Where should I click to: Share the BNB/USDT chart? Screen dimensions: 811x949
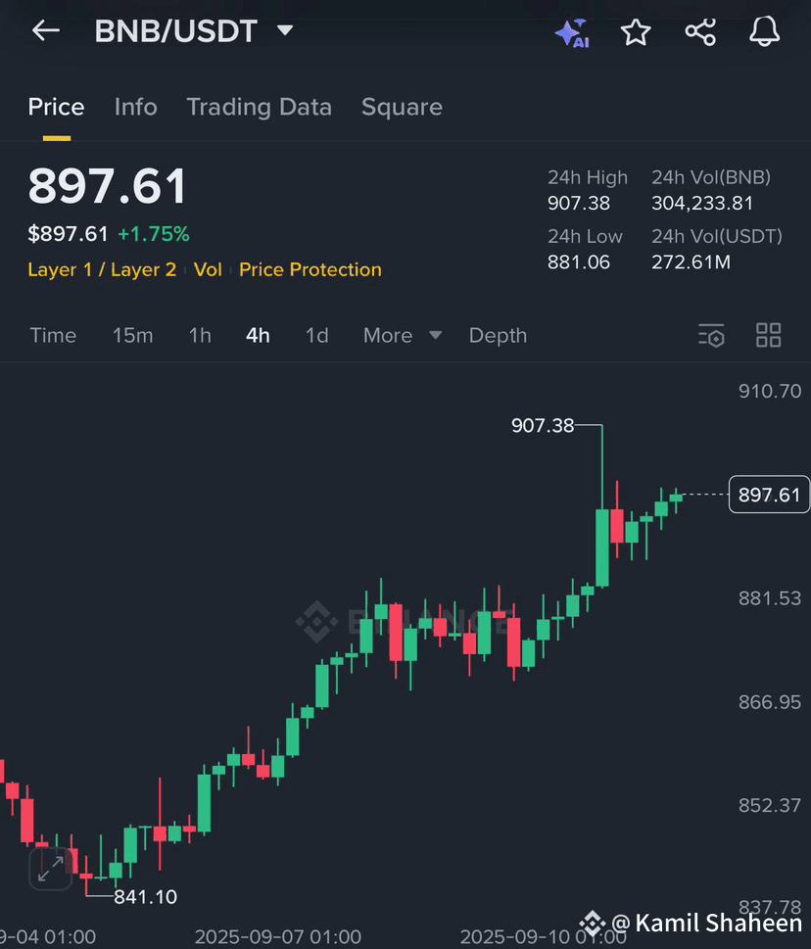coord(700,31)
